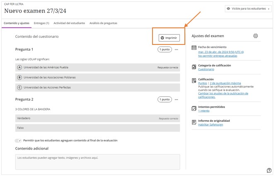Viewport: 276px width, 177px height.
Task: Click the 1 intento link
Action: pos(203,111)
